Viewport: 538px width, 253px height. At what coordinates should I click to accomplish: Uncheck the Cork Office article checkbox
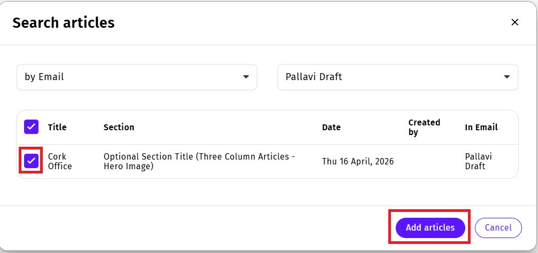[31, 161]
